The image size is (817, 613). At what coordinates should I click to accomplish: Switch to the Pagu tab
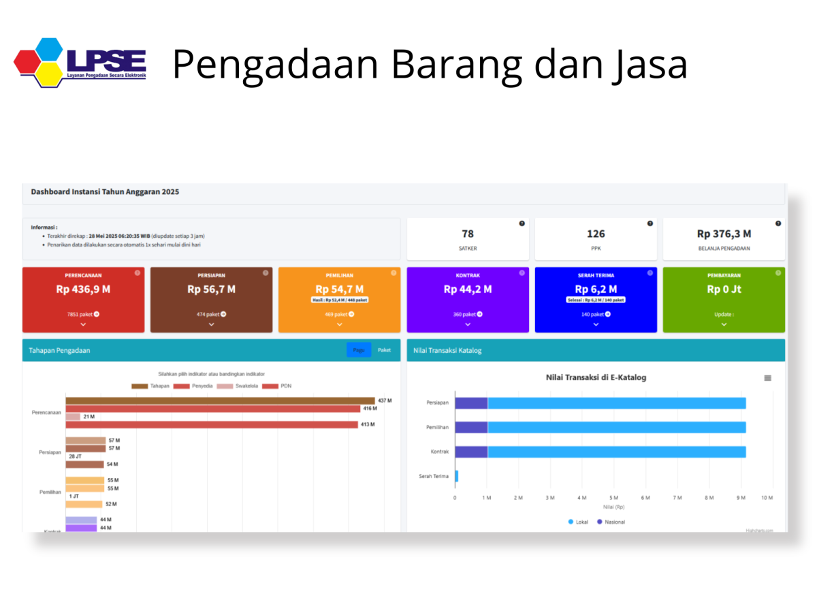click(x=359, y=350)
